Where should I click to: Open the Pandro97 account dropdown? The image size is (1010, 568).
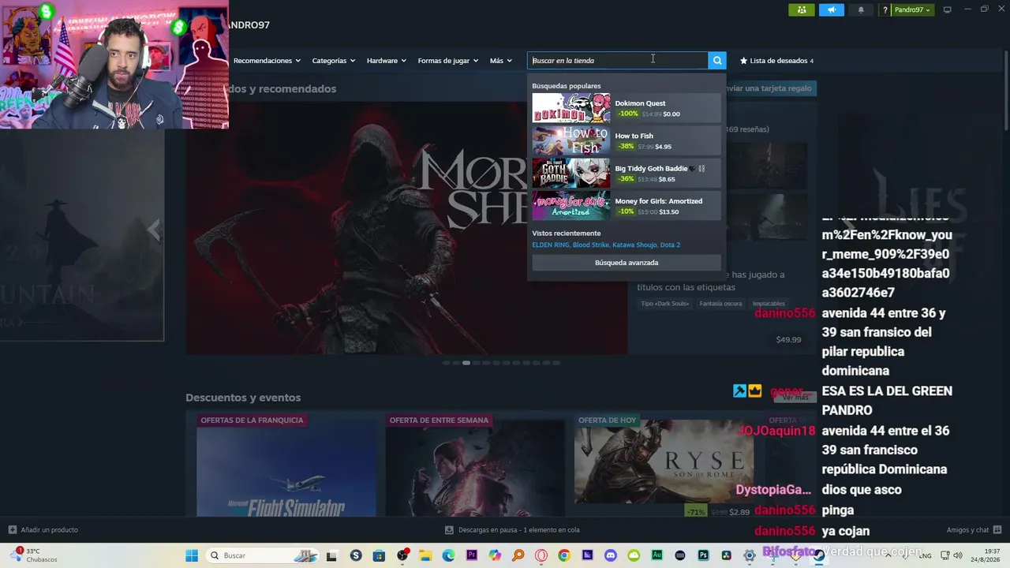coord(912,10)
